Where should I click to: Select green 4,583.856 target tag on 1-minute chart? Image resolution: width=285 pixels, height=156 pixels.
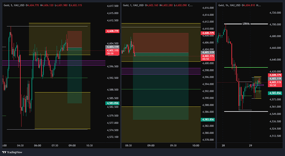pos(208,120)
